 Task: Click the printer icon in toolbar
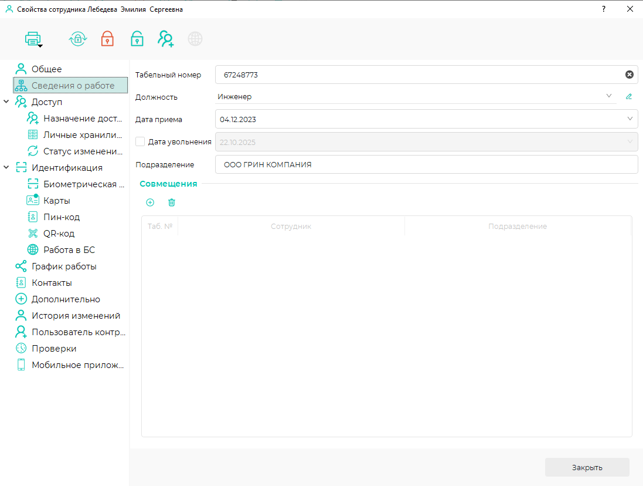[x=32, y=39]
